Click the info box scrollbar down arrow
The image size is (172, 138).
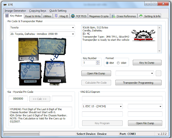point(159,51)
